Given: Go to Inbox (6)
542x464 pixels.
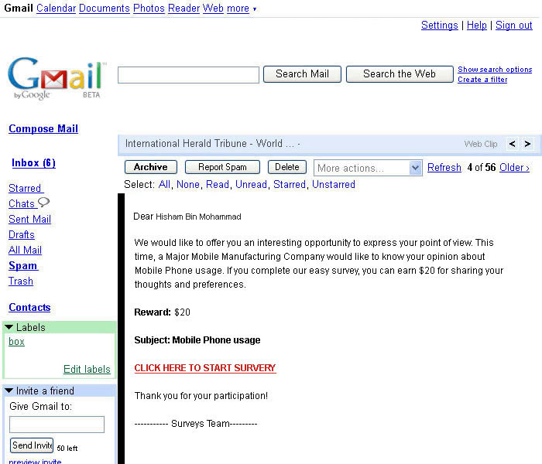Looking at the screenshot, I should click(33, 163).
